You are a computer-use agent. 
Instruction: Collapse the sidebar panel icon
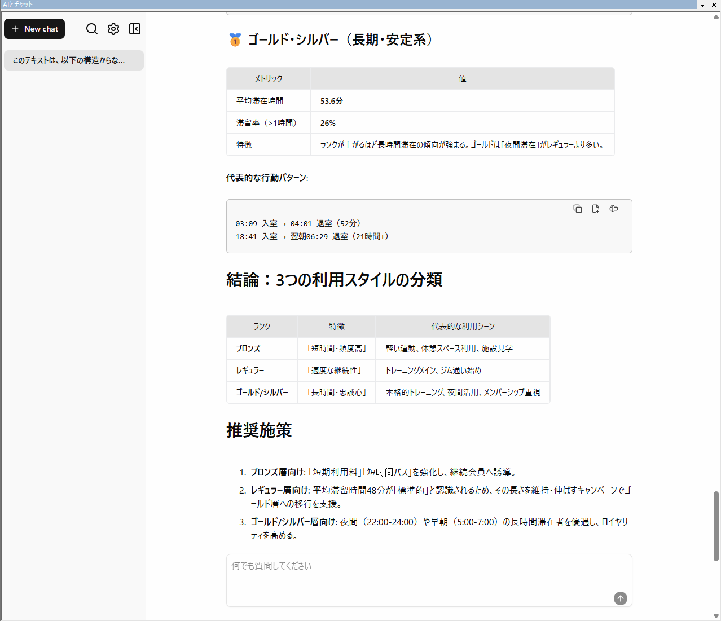point(135,29)
